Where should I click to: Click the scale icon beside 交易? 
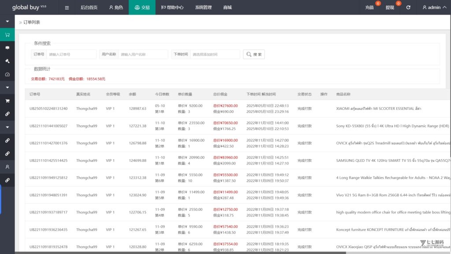point(137,7)
